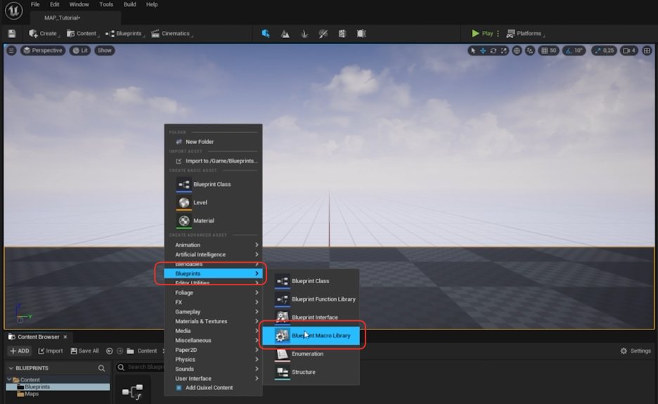Open grid snap value 50 dropdown
This screenshot has width=658, height=404.
[x=553, y=51]
